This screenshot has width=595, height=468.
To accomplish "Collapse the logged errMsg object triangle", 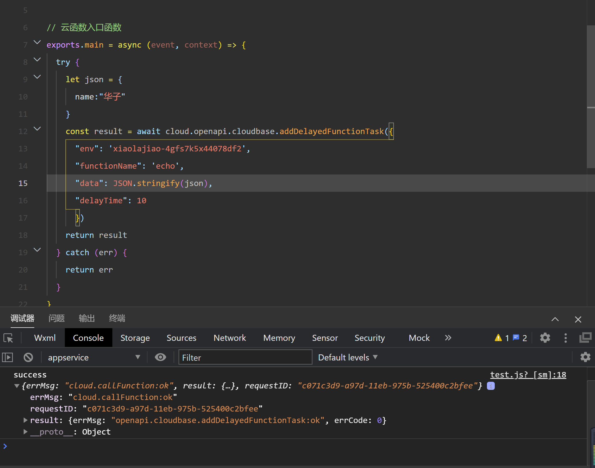I will pos(17,386).
